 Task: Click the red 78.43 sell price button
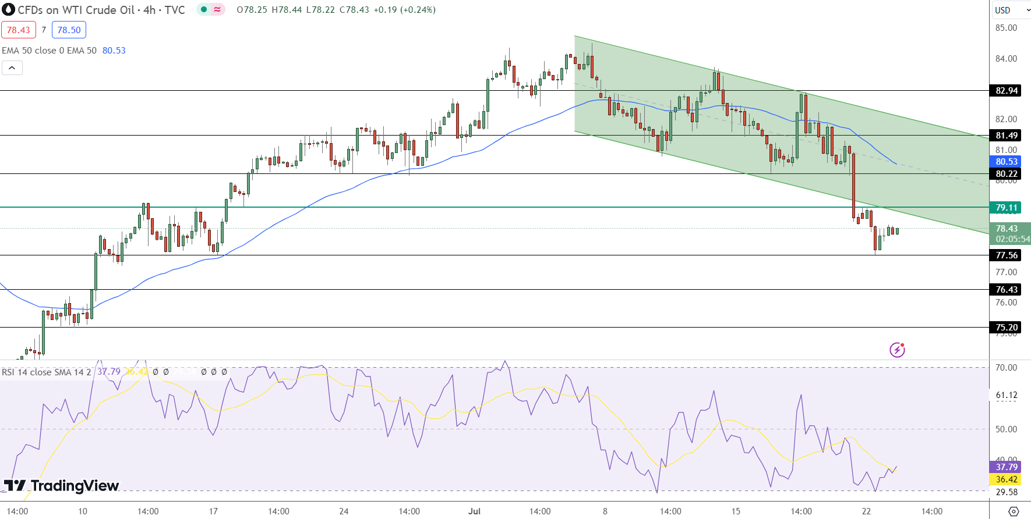tap(19, 30)
